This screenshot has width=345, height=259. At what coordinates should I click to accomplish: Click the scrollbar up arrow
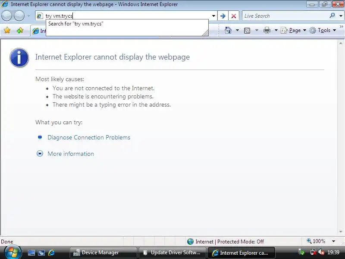pos(341,44)
